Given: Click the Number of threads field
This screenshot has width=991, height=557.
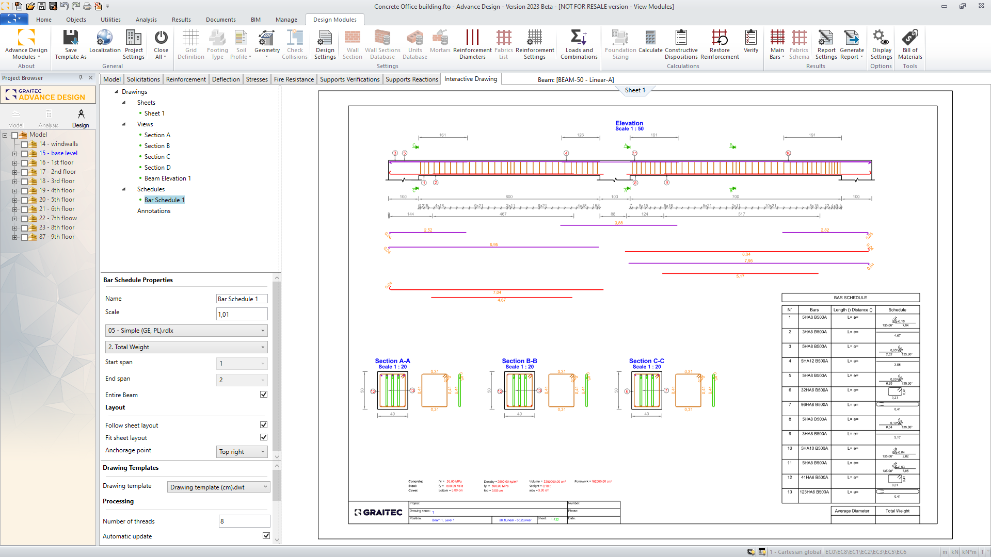Looking at the screenshot, I should pyautogui.click(x=244, y=521).
